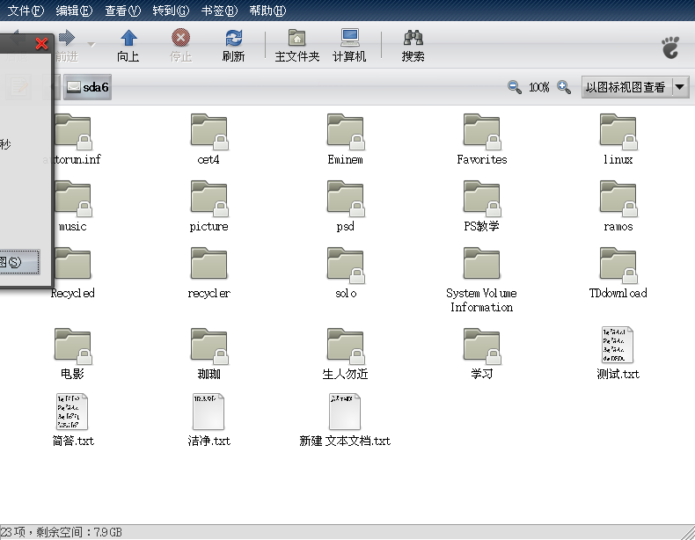695x540 pixels.
Task: Click the GNOME foot activity indicator
Action: click(x=670, y=47)
